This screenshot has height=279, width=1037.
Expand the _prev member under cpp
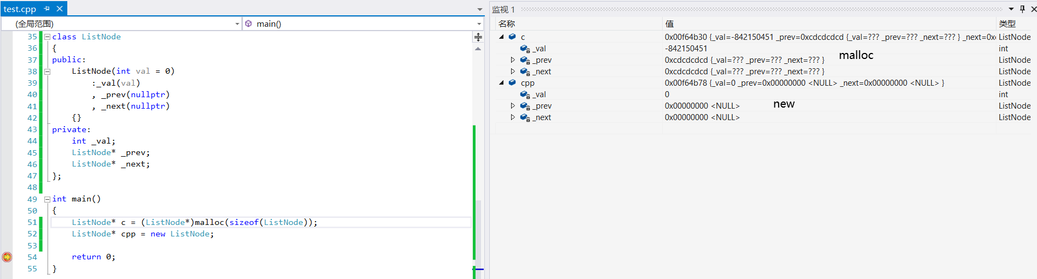point(513,106)
